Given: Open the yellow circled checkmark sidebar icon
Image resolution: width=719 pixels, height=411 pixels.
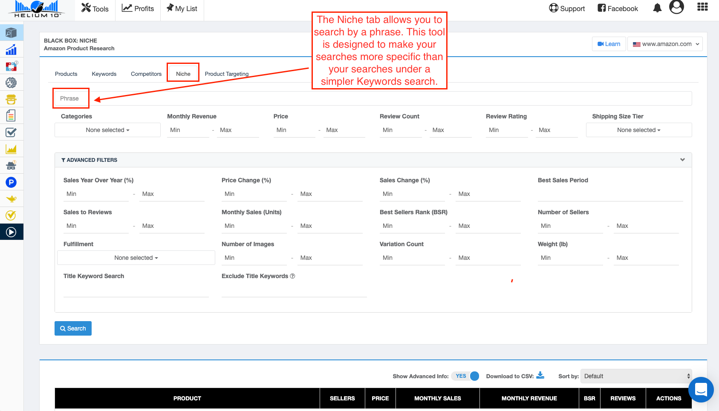Looking at the screenshot, I should 11,216.
